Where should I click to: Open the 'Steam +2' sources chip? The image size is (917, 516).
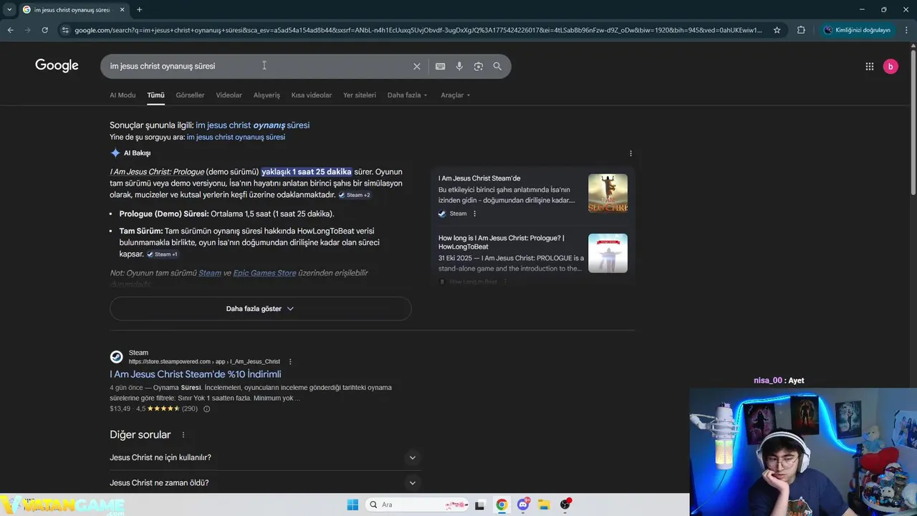(x=355, y=195)
